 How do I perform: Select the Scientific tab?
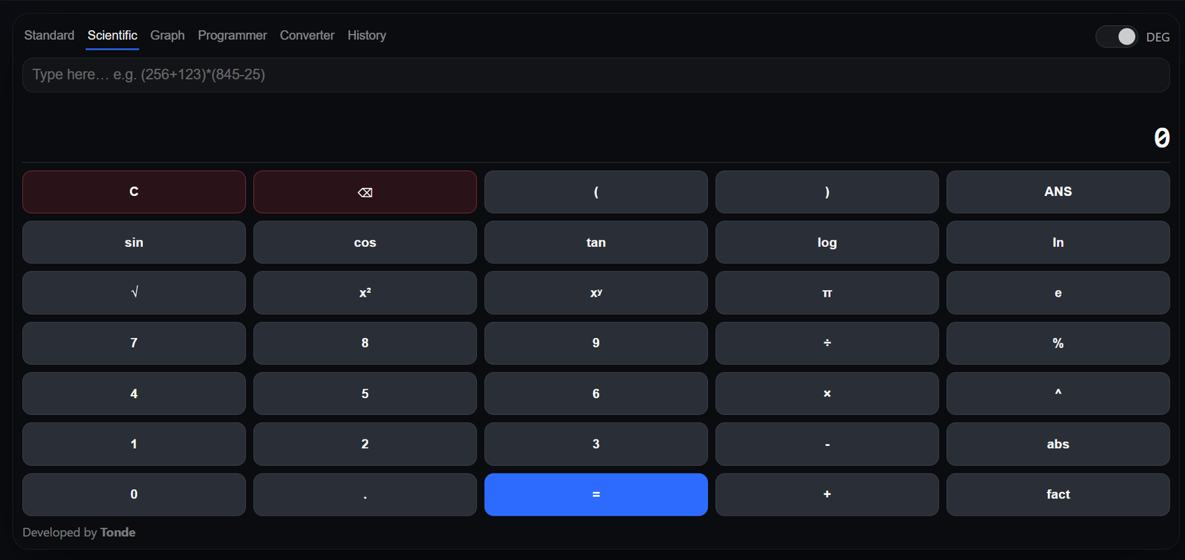[113, 36]
